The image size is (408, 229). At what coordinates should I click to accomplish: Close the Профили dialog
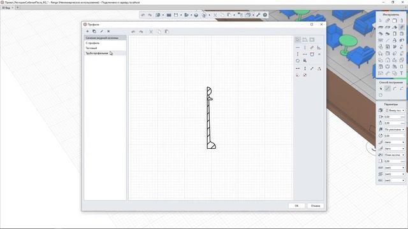coord(321,24)
